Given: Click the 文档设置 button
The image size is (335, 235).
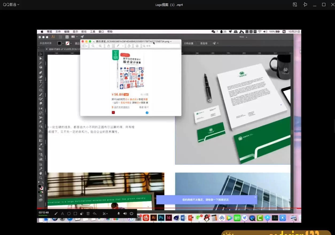Looking at the screenshot, I should (188, 43).
